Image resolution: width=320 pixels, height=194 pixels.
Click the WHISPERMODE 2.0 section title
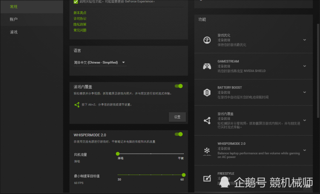click(x=90, y=135)
